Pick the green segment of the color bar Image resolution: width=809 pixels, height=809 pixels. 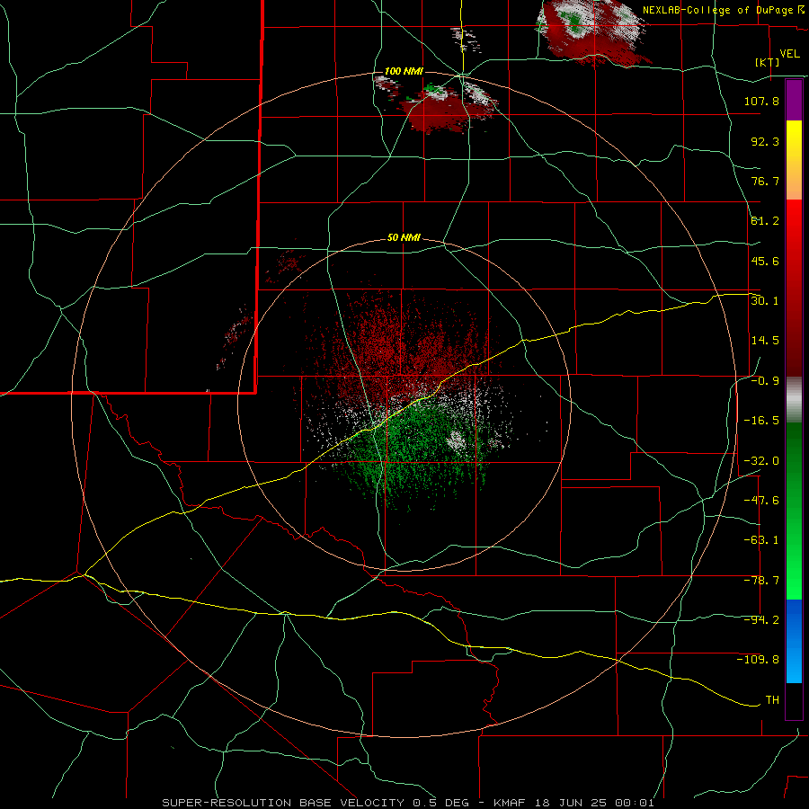(x=794, y=511)
